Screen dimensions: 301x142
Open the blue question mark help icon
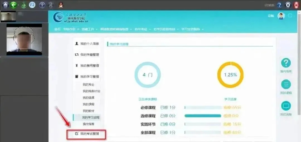pos(279,5)
